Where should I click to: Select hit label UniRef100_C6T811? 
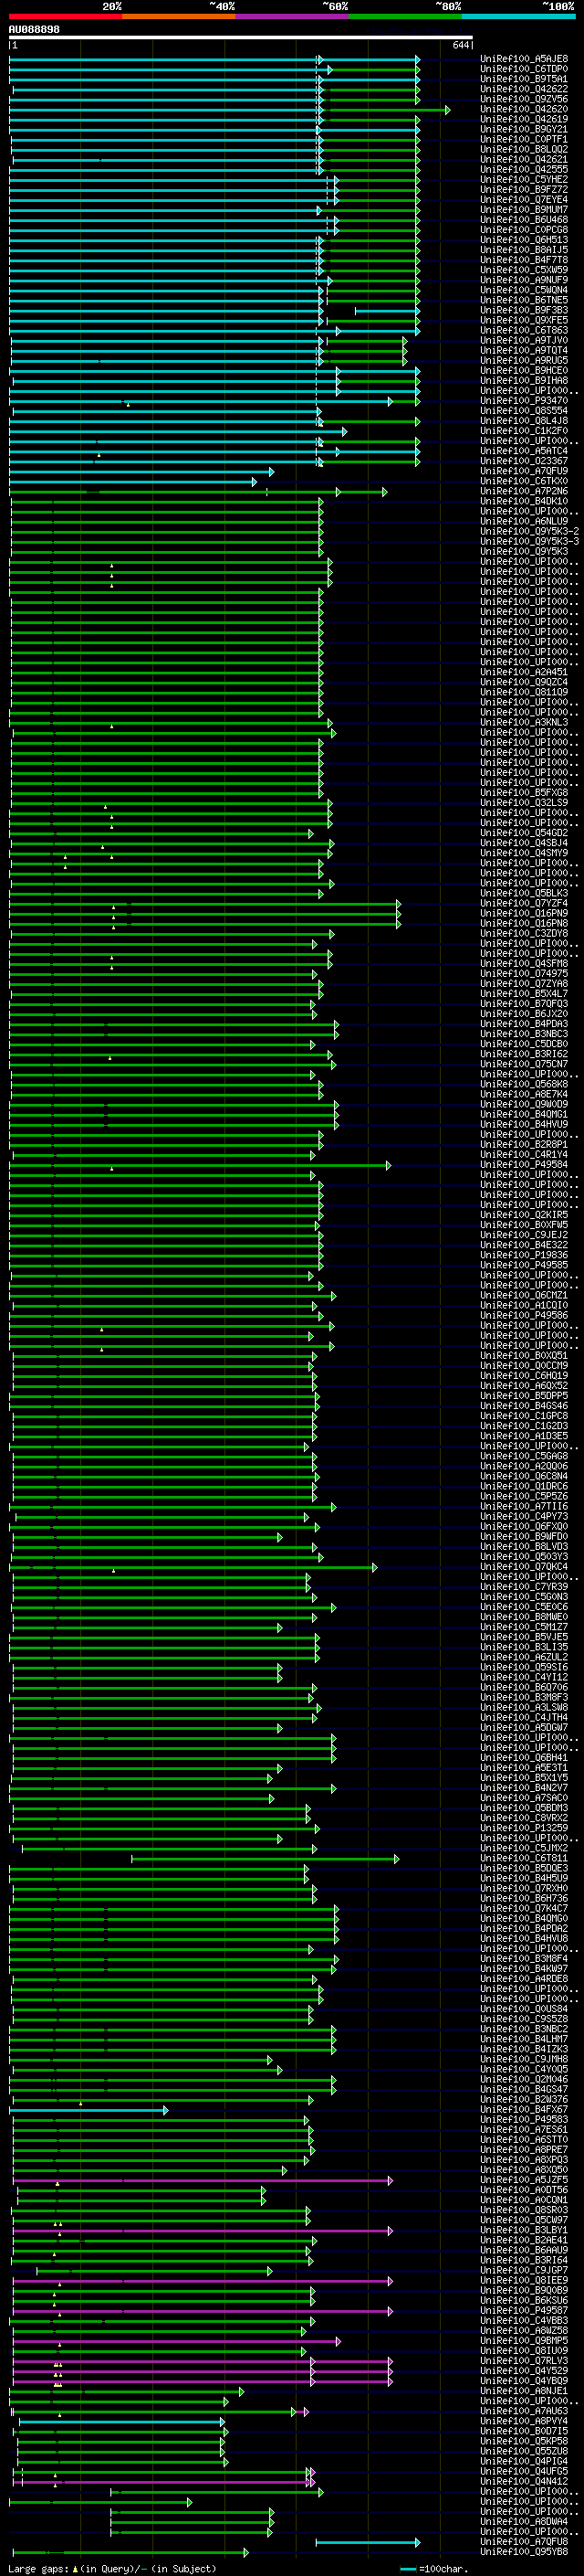[x=524, y=1858]
